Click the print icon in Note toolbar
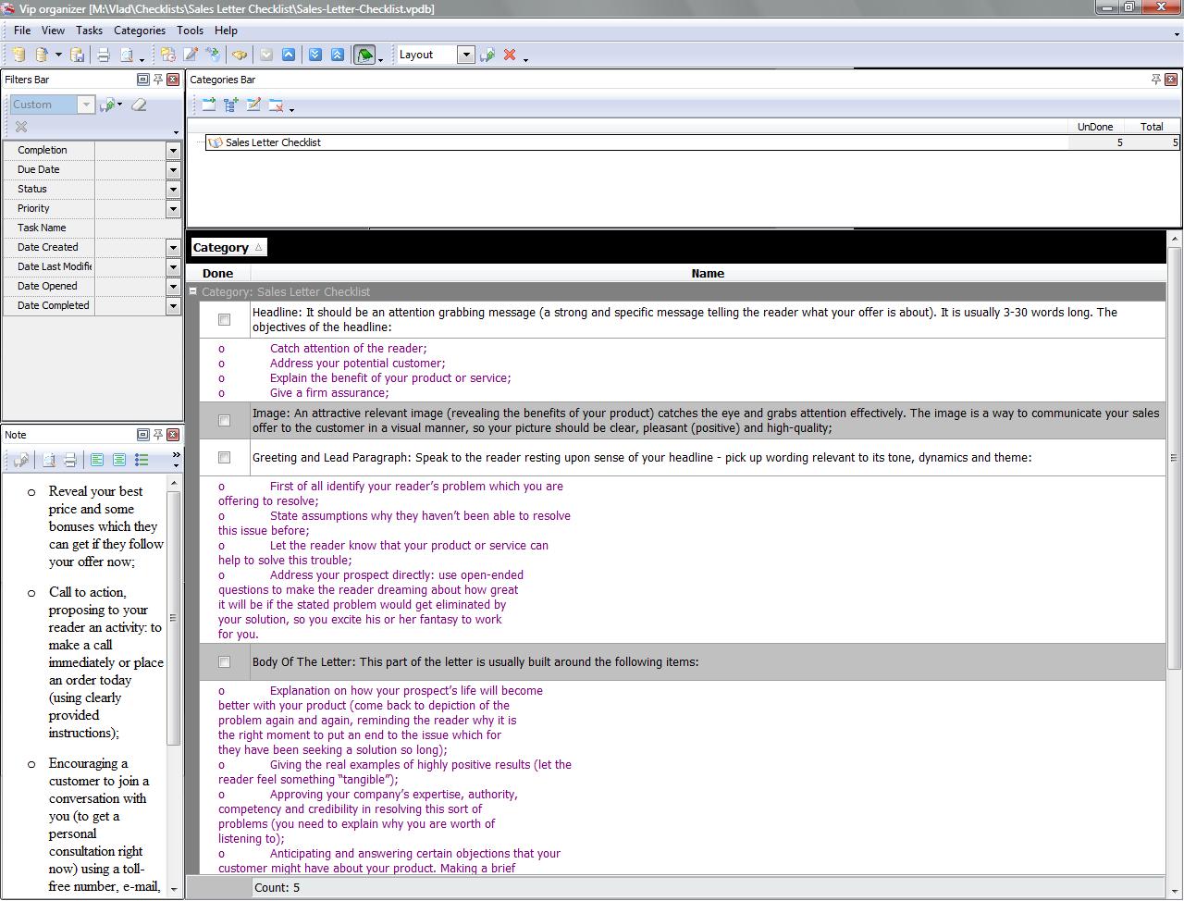The height and width of the screenshot is (901, 1184). pos(70,460)
